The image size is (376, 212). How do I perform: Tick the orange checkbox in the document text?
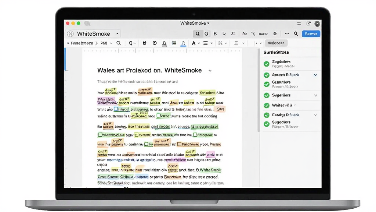coord(179,144)
